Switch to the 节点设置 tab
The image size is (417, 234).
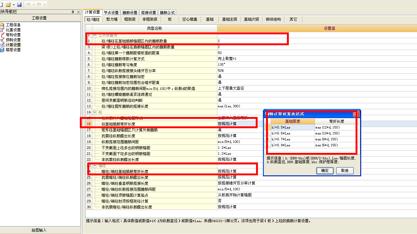(x=111, y=12)
